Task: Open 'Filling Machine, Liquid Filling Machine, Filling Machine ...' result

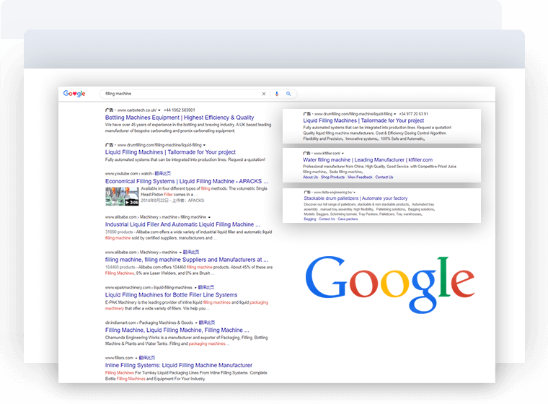Action: [177, 330]
